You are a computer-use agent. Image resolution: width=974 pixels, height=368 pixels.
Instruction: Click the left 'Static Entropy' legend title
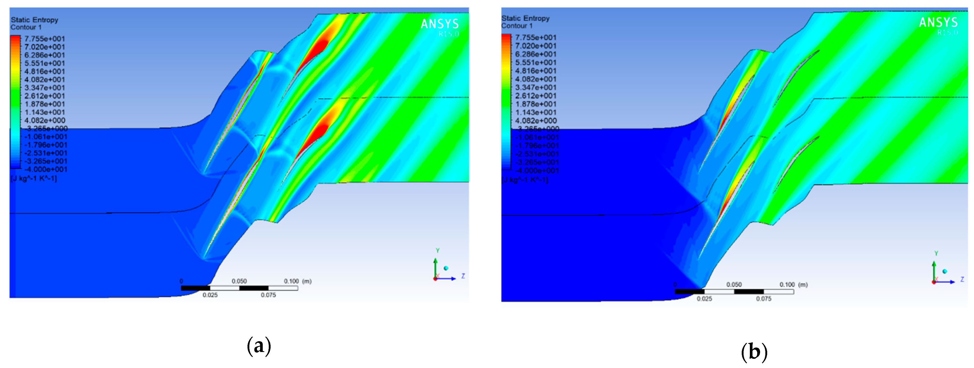click(34, 20)
